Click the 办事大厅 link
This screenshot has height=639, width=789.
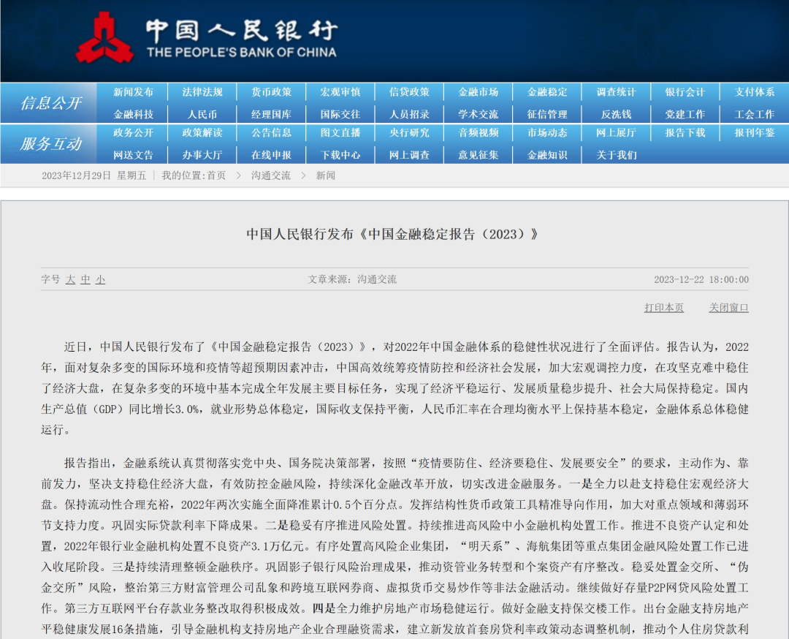(202, 155)
